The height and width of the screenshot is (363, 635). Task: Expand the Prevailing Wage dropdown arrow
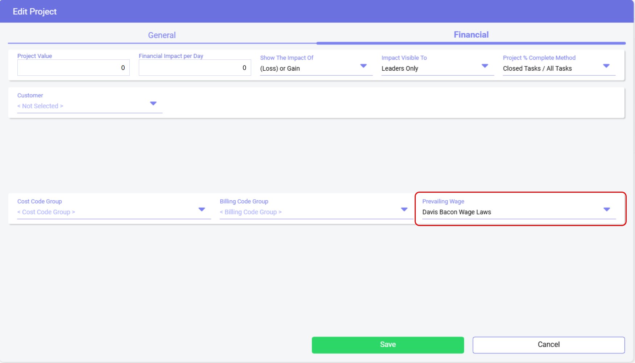point(607,209)
